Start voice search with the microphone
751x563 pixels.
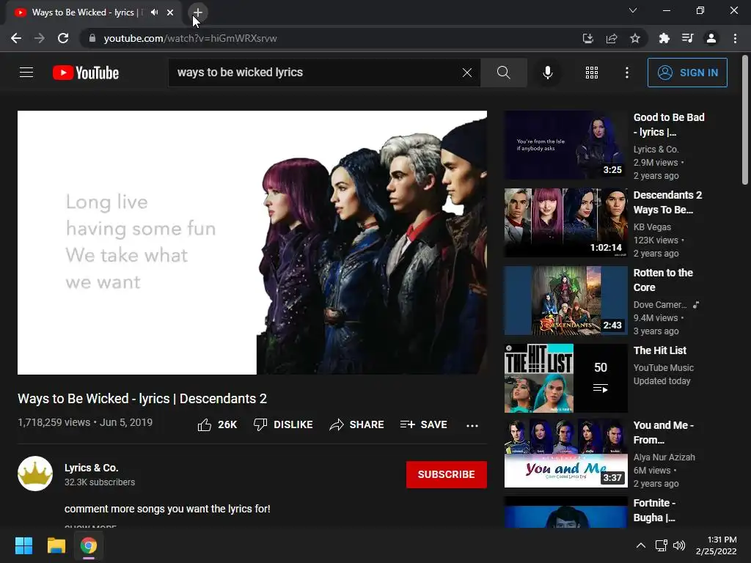point(547,73)
